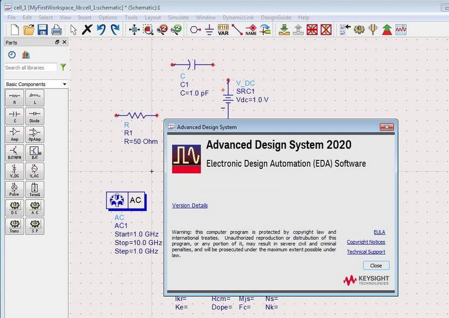Select the resistor R1 symbol on schematic

[x=137, y=116]
